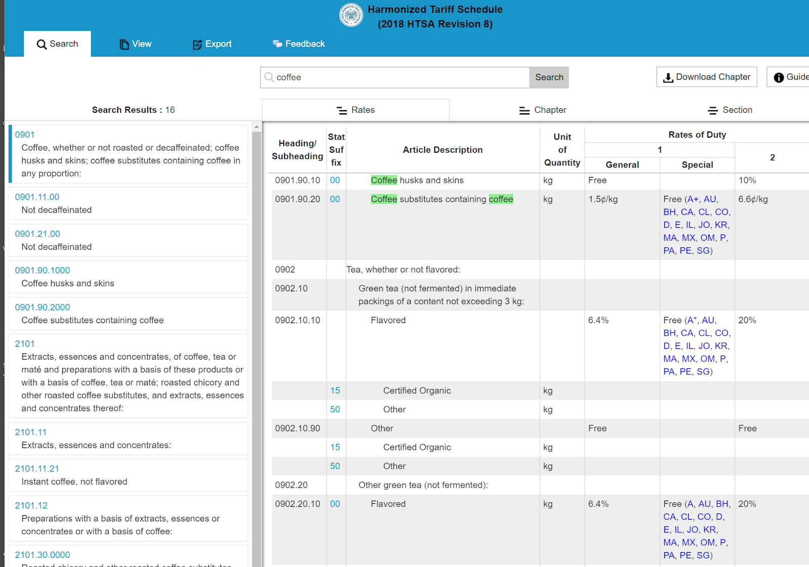Click the View tab pages icon
809x567 pixels.
click(x=124, y=45)
